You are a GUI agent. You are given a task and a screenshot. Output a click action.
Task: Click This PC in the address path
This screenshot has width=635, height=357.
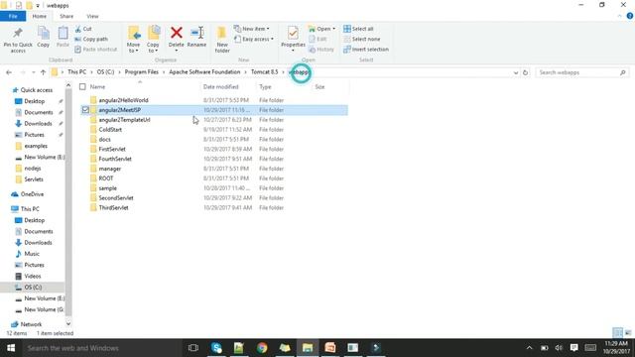coord(77,72)
